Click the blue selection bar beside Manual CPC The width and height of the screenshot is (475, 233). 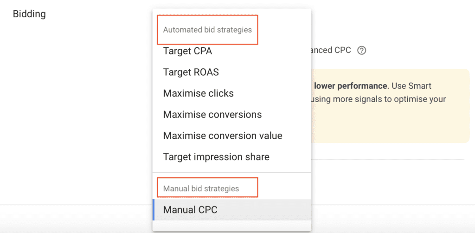point(154,210)
